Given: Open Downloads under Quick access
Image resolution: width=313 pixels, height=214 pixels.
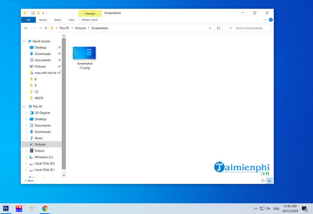Looking at the screenshot, I should [43, 54].
